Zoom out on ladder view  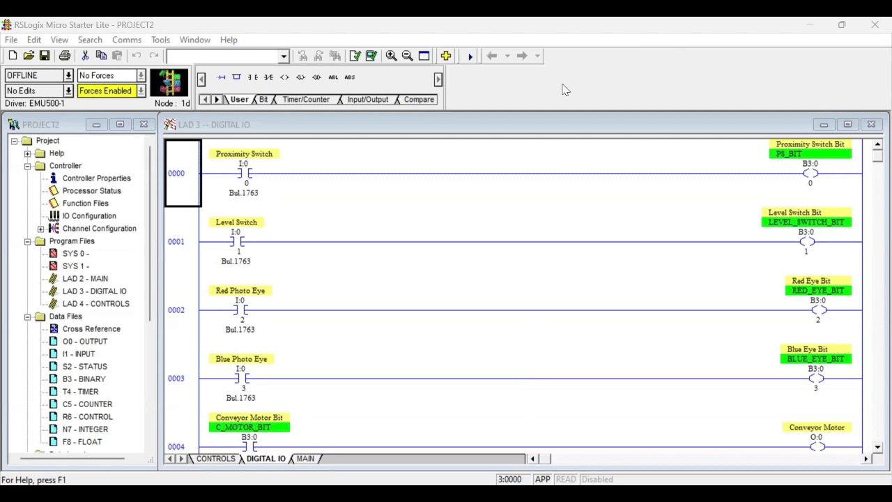[408, 56]
